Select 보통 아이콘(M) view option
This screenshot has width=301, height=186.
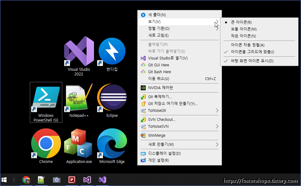click(x=259, y=29)
